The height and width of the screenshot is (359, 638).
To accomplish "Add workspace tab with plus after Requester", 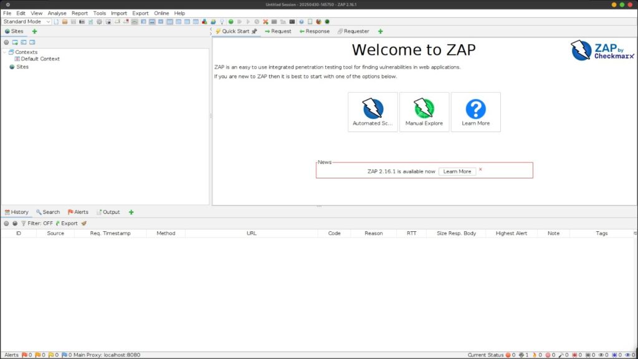I will [381, 31].
